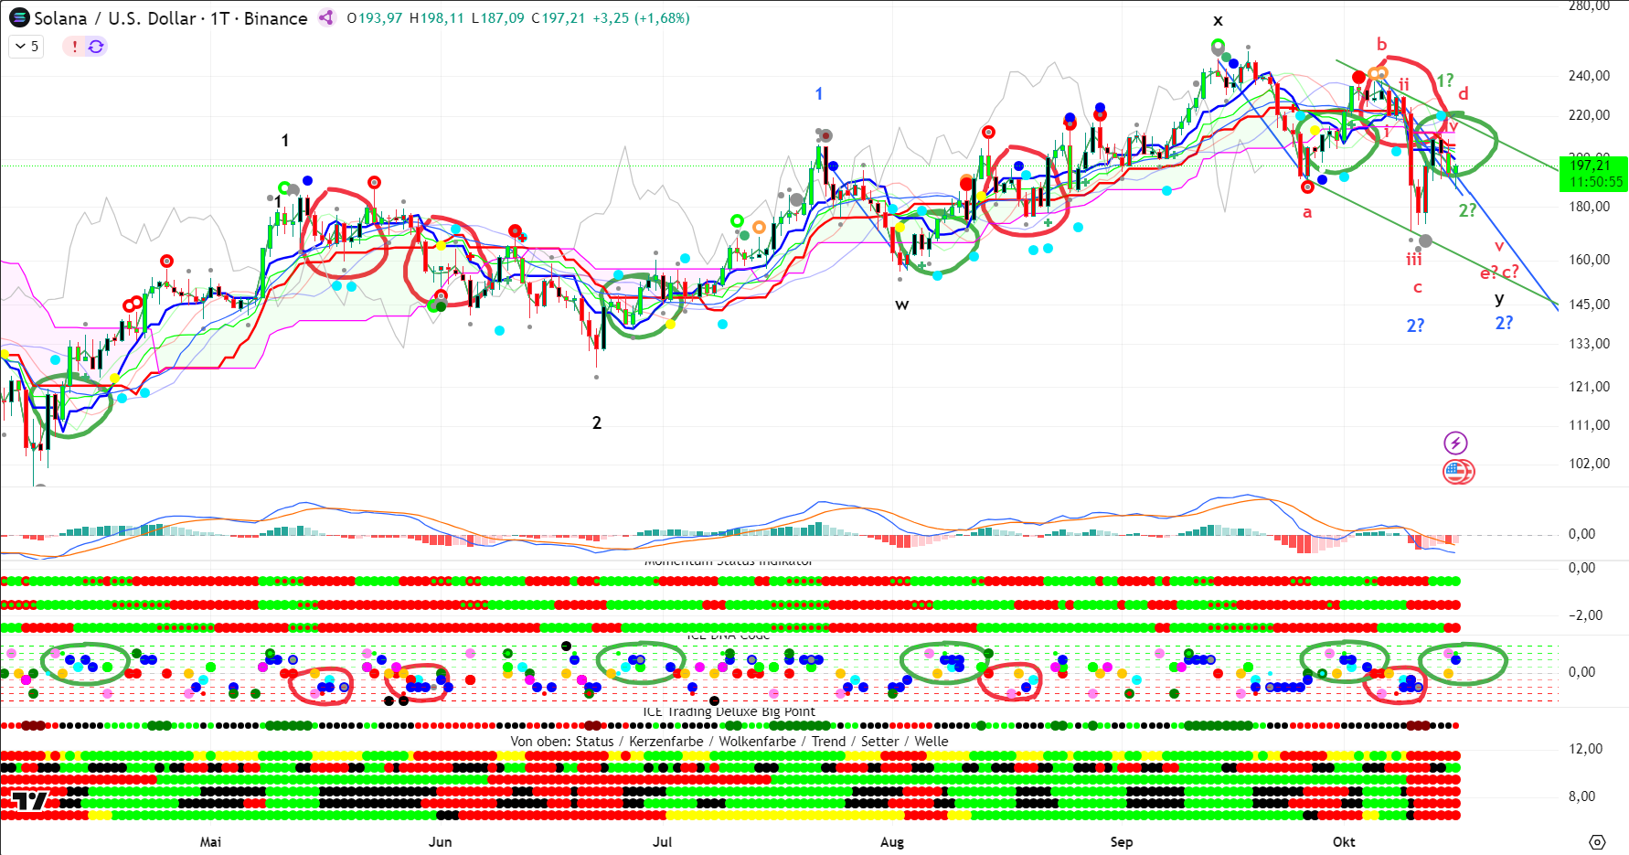Click the Solana coin logo
The image size is (1629, 855).
pos(18,18)
